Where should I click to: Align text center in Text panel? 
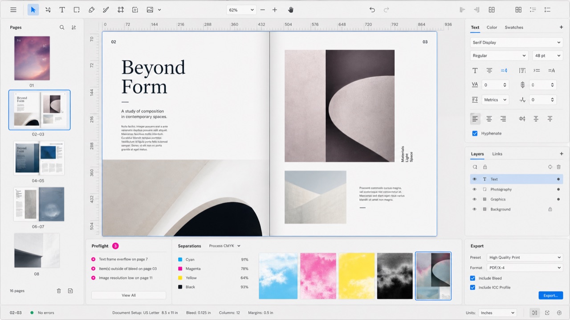(489, 119)
